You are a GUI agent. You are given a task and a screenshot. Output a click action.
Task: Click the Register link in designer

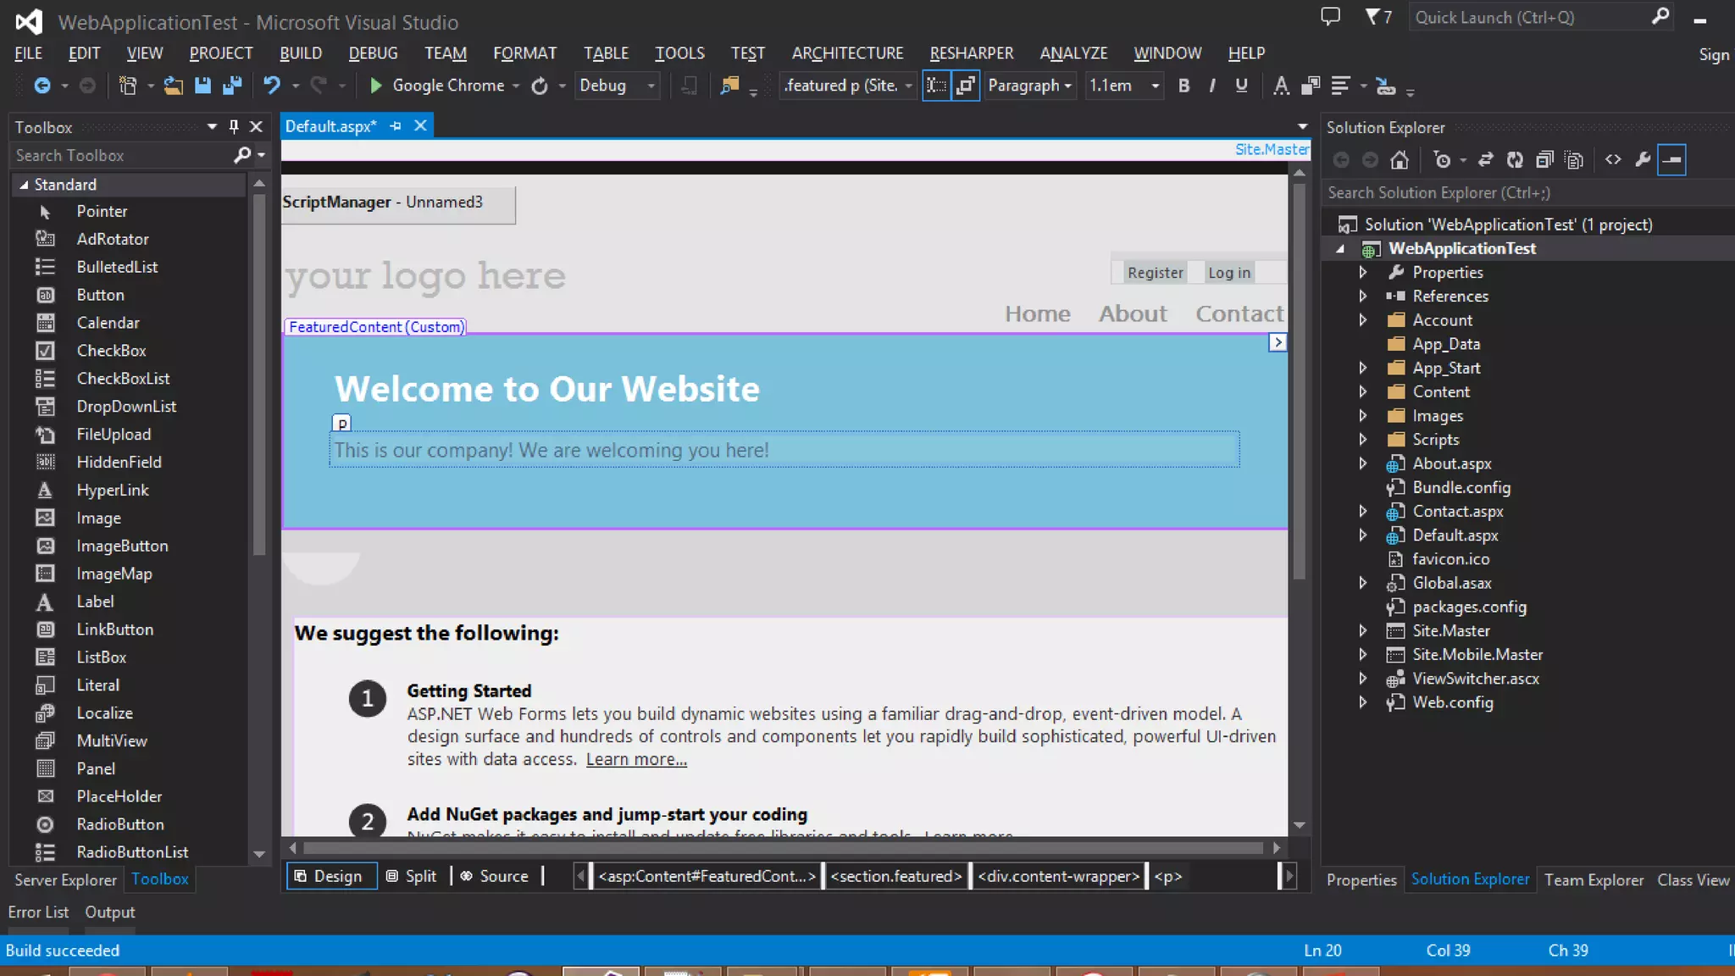(x=1155, y=272)
